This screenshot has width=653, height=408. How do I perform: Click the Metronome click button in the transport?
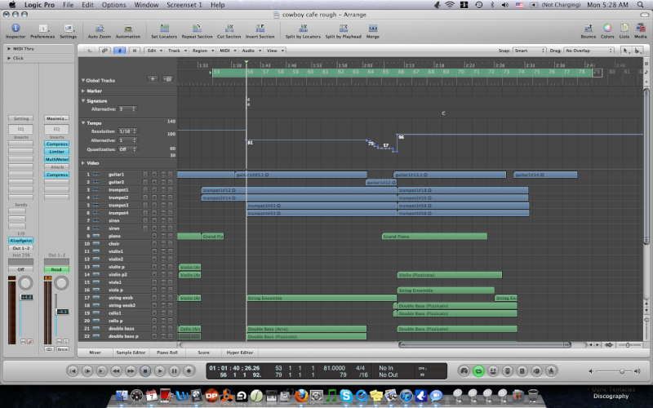click(552, 370)
